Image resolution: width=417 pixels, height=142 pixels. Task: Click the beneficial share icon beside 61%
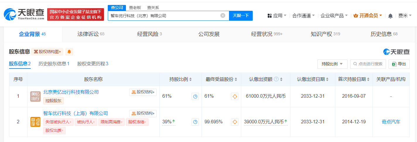[235, 97]
